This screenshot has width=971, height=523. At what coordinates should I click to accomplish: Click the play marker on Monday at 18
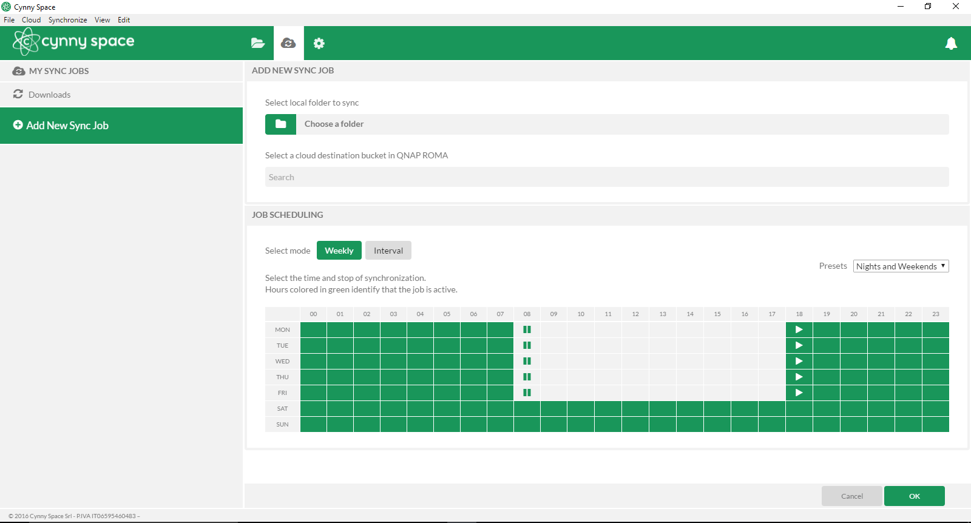click(799, 329)
